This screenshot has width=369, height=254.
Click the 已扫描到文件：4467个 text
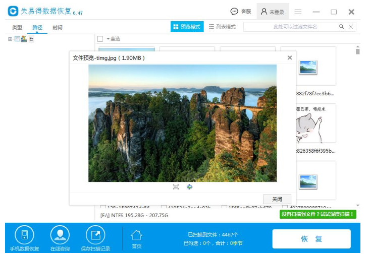click(x=213, y=234)
